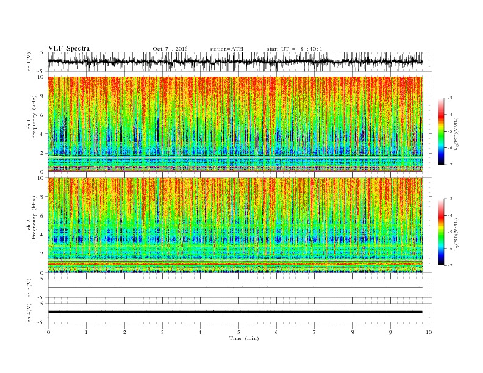Click the time axis tick label '7'
483x373 pixels.
click(x=315, y=332)
